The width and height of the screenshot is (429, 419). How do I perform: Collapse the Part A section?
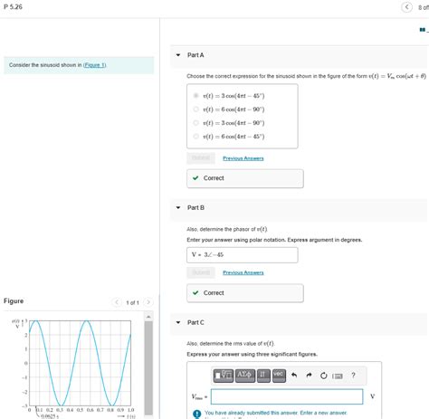[x=178, y=55]
